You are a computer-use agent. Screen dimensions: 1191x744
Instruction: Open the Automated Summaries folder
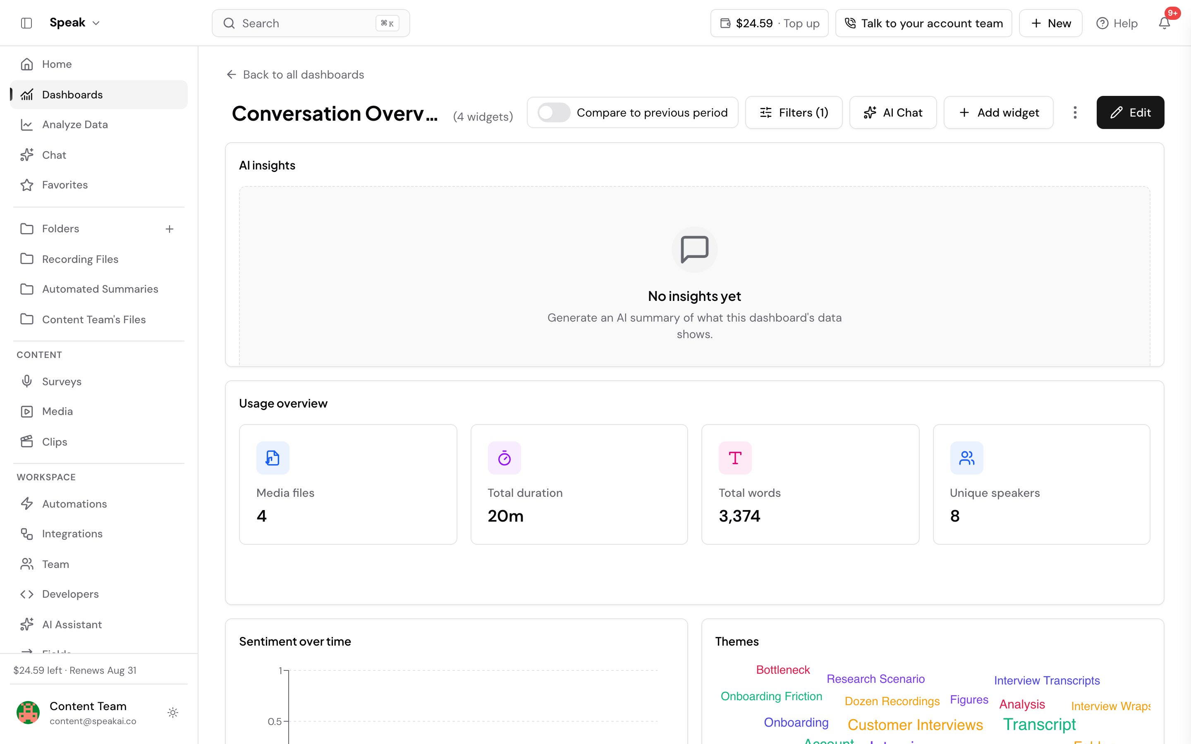coord(98,289)
